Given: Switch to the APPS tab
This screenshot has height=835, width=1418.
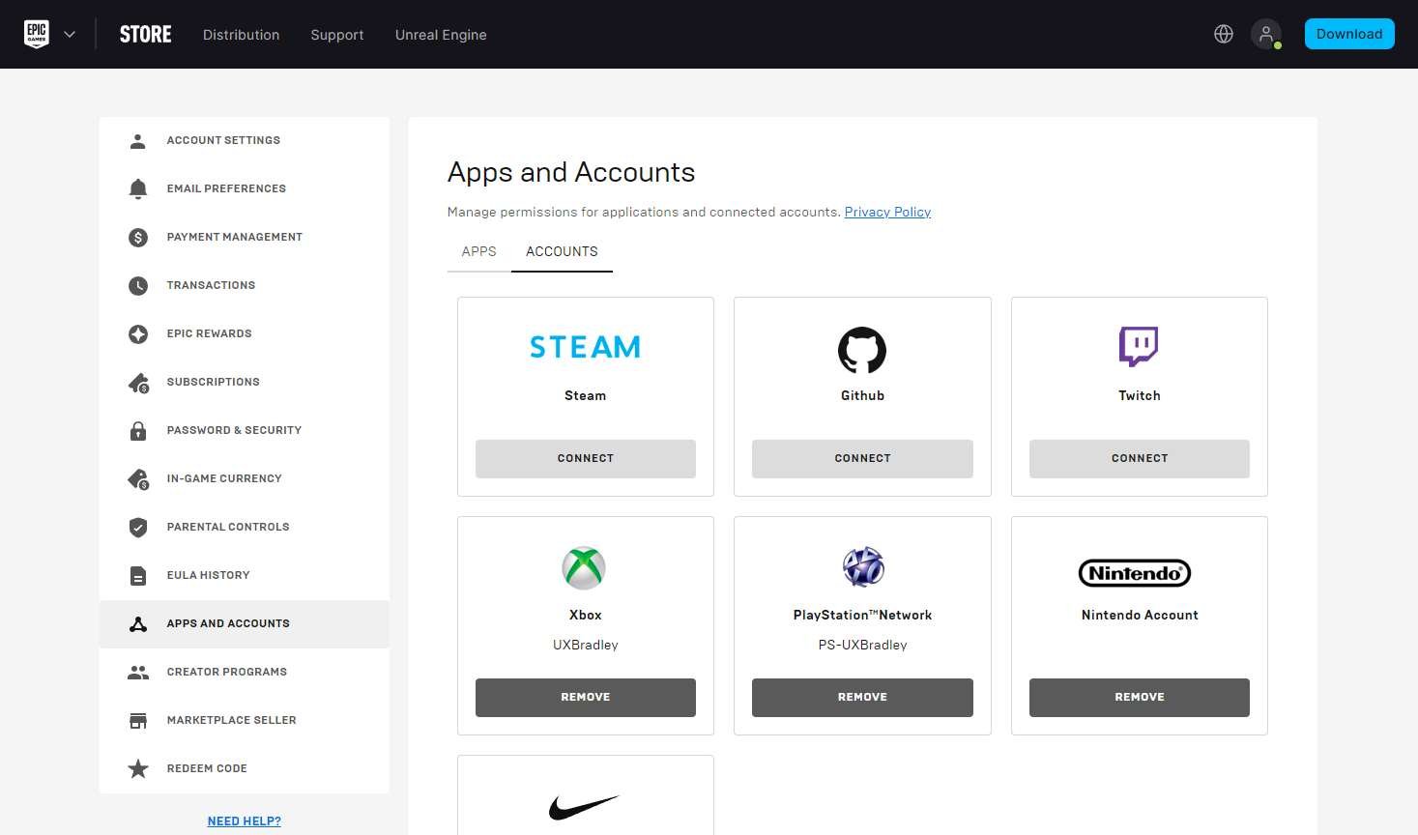Looking at the screenshot, I should click(x=479, y=251).
